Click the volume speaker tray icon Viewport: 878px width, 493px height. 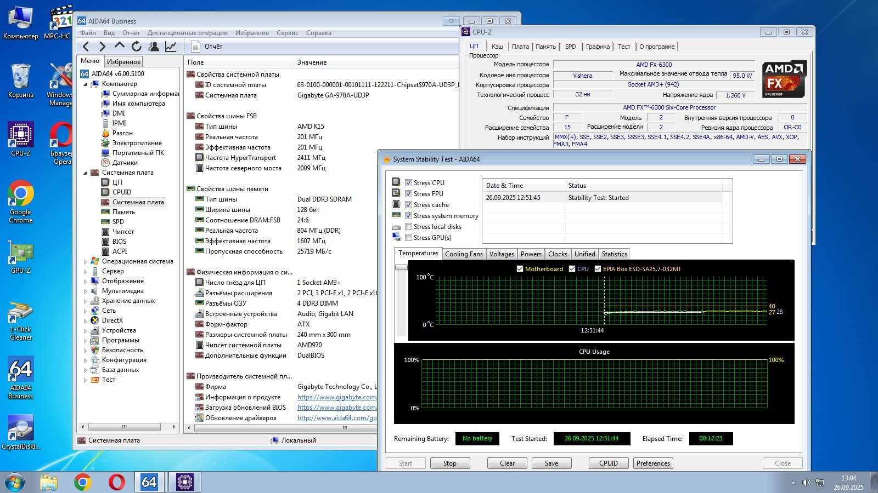click(x=806, y=483)
